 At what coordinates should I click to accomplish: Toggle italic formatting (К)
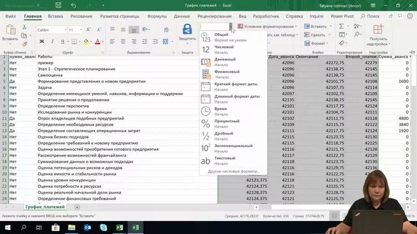(52, 42)
